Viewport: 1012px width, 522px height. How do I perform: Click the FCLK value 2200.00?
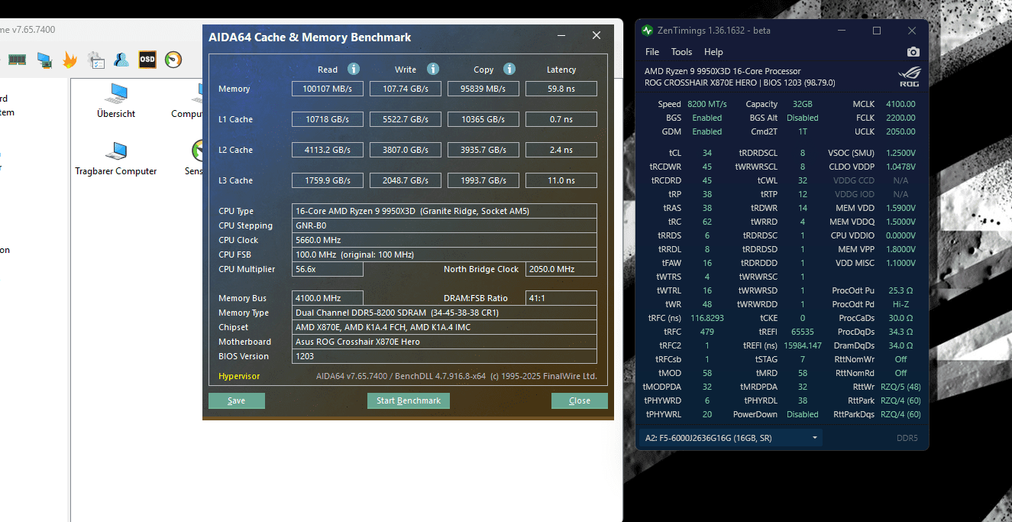900,118
